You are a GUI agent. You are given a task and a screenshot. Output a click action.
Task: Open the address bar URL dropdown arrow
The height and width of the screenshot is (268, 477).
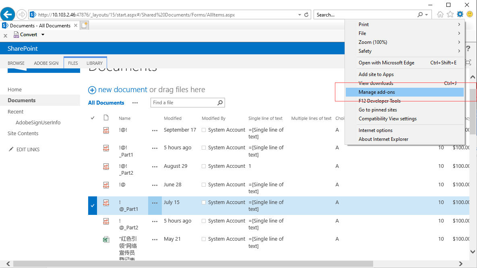[x=299, y=15]
